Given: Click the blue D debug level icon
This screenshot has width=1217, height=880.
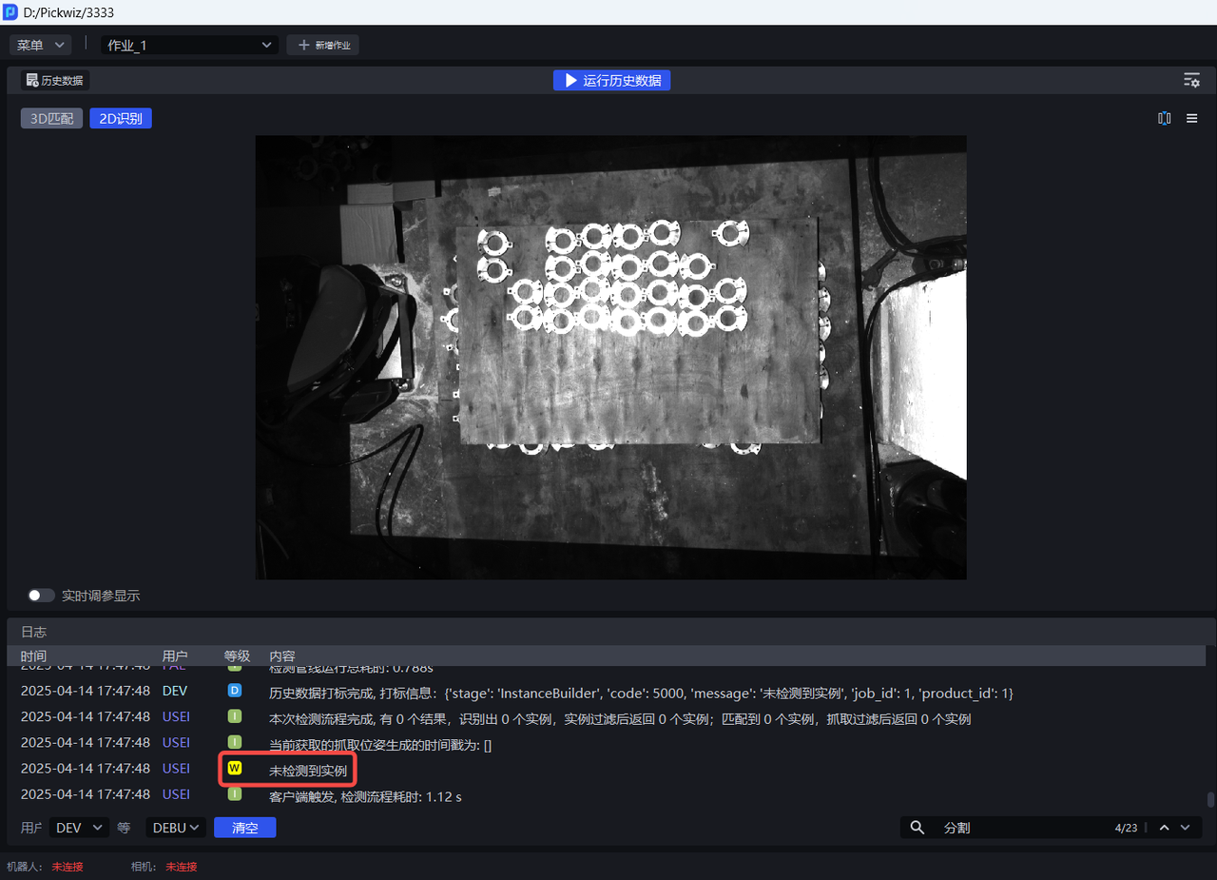Looking at the screenshot, I should coord(234,691).
